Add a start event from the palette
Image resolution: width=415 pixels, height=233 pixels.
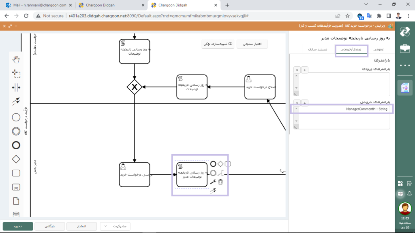click(16, 117)
